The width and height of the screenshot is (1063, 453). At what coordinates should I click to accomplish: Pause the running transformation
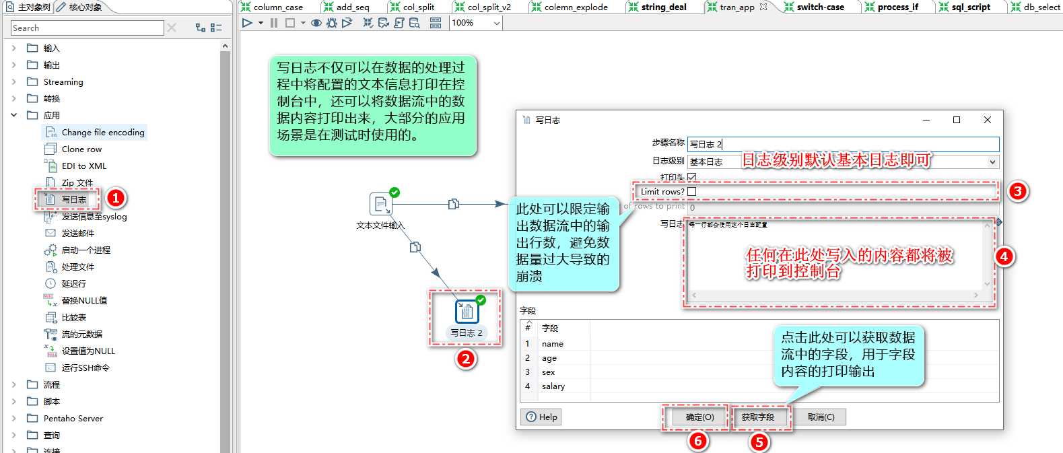tap(274, 23)
